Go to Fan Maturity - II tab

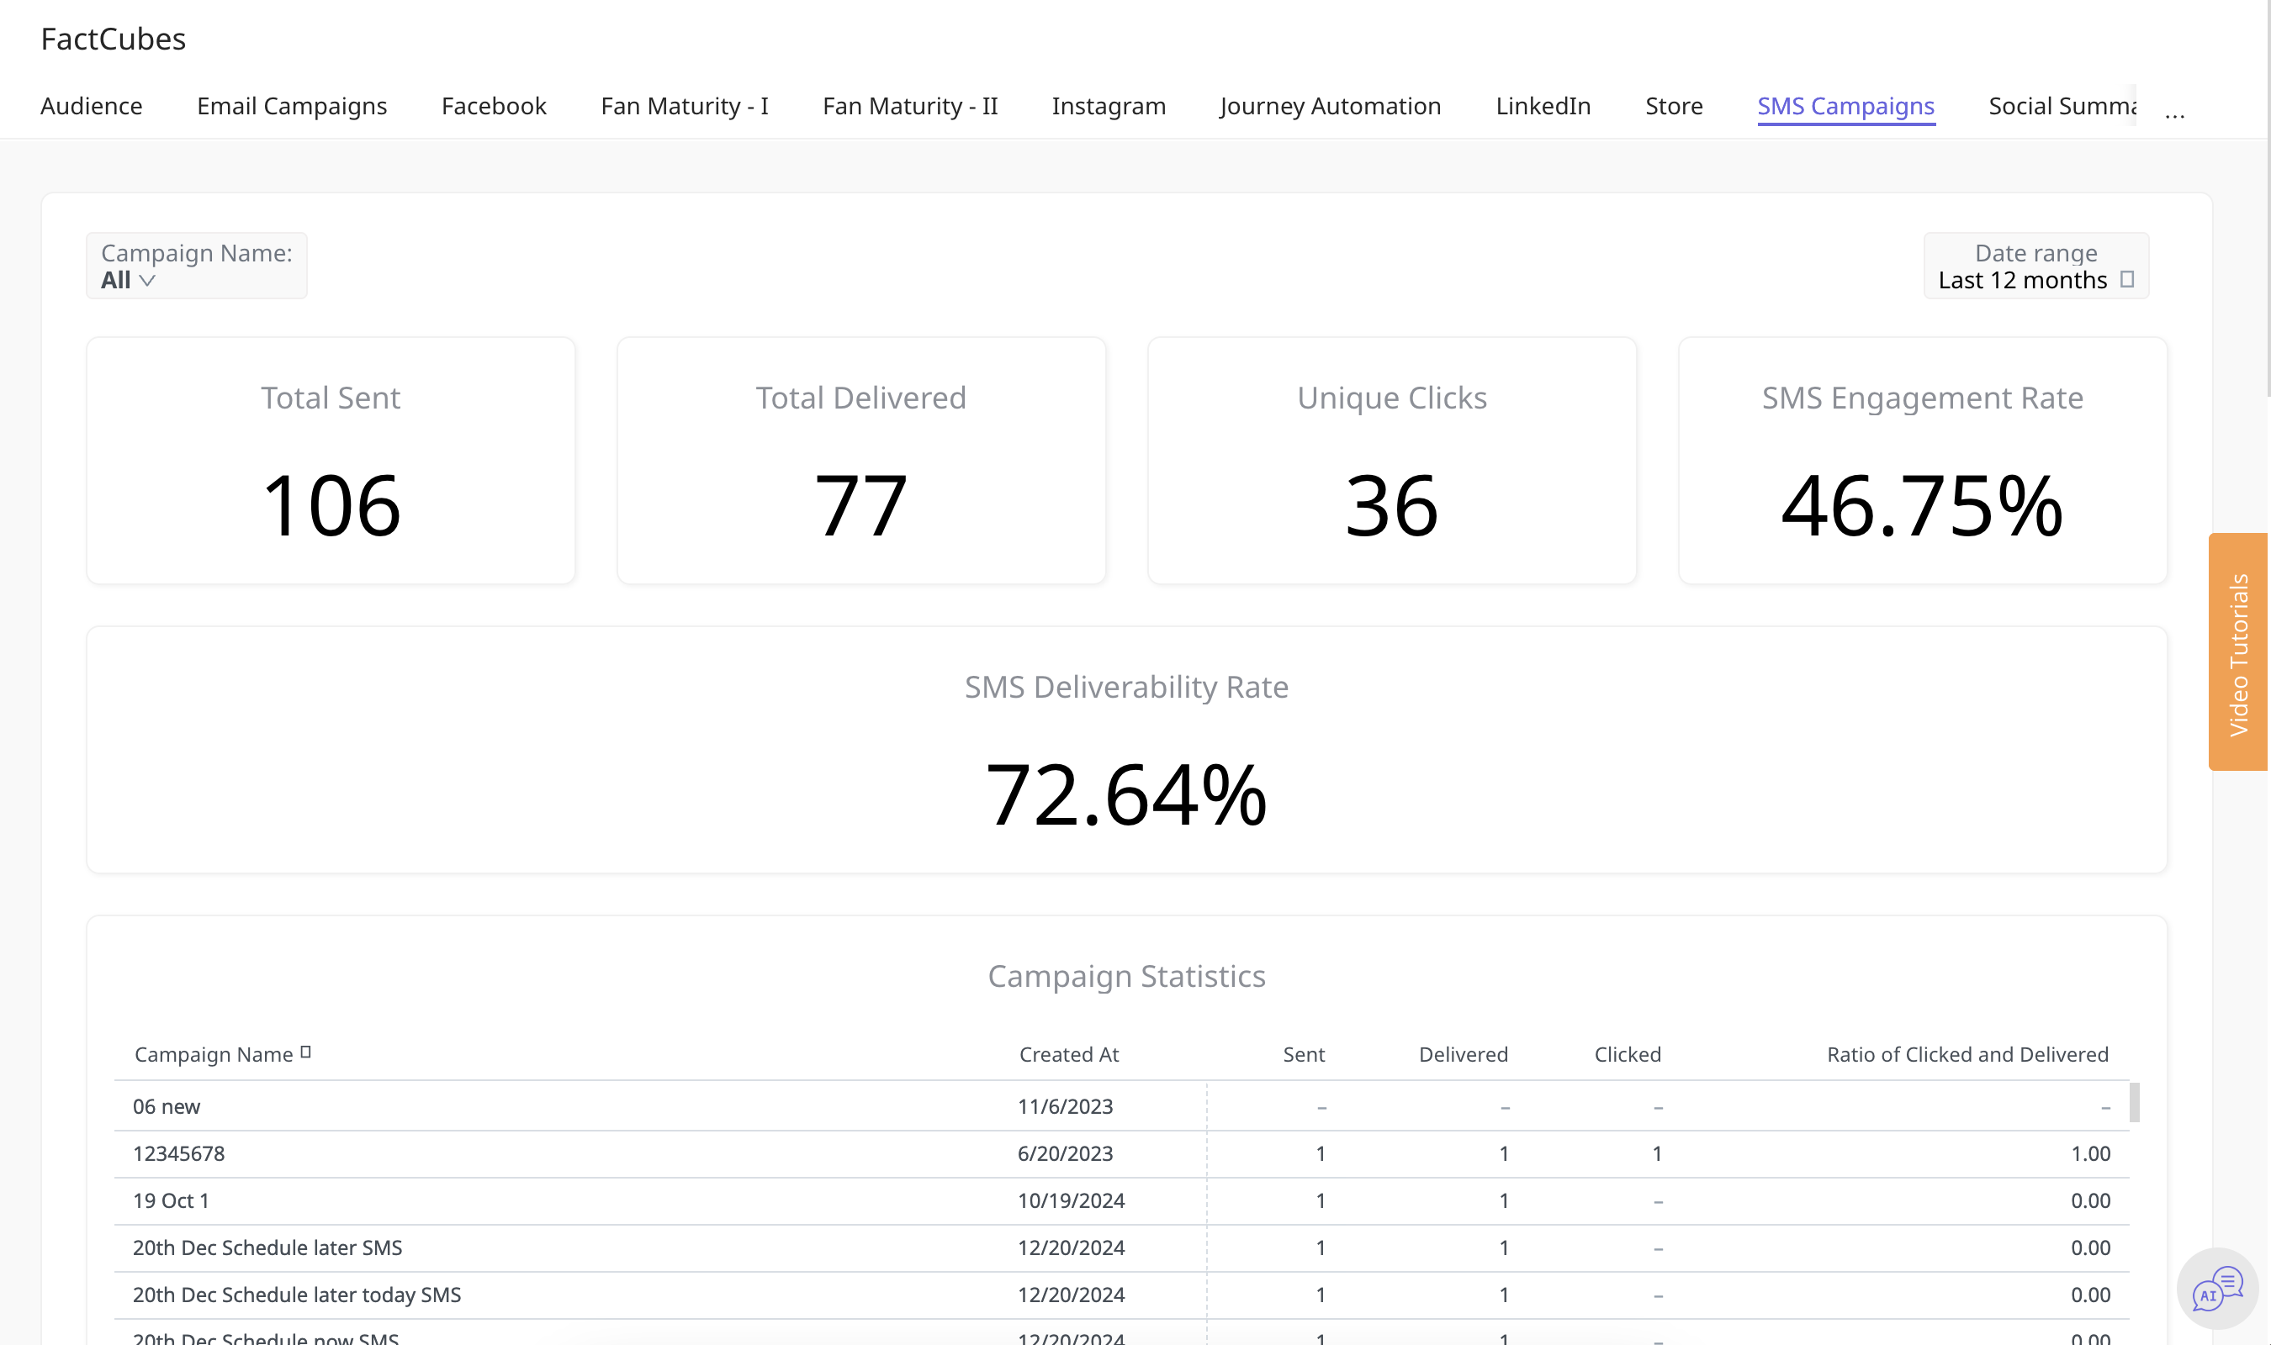pyautogui.click(x=910, y=106)
